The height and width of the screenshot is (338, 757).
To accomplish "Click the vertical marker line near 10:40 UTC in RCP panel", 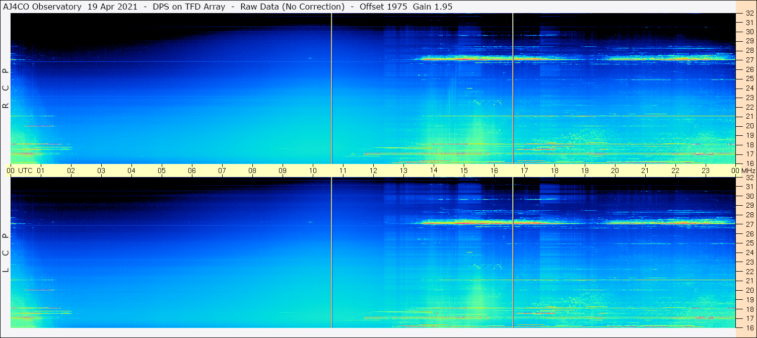I will [331, 89].
